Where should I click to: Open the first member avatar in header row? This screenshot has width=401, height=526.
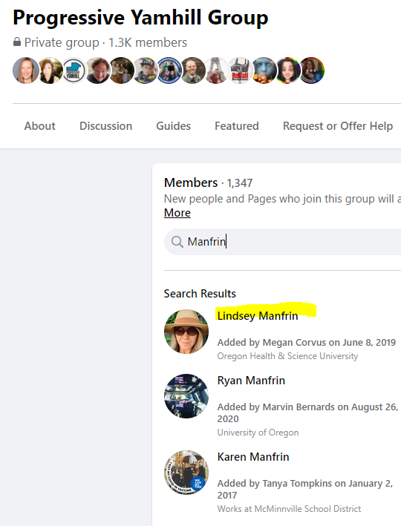[x=26, y=70]
